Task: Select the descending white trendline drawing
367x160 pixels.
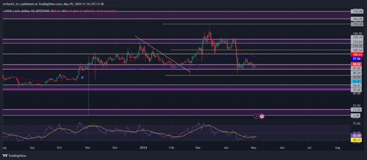Action: point(162,54)
